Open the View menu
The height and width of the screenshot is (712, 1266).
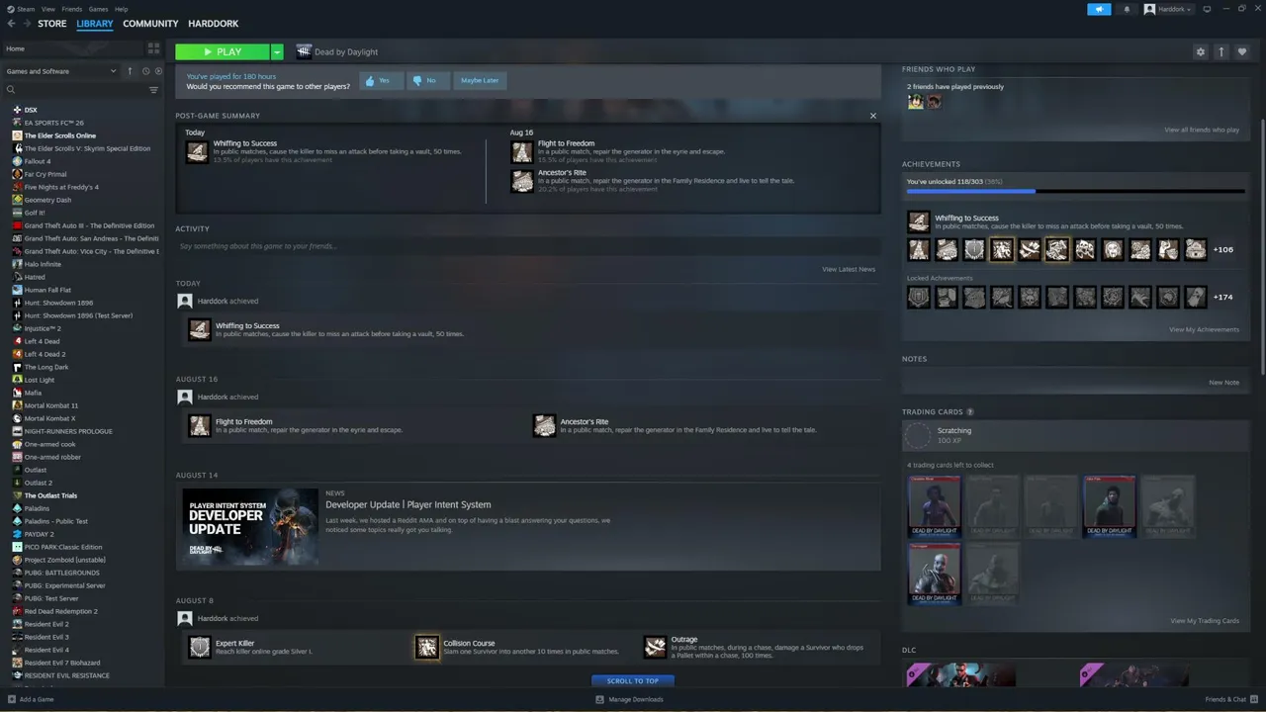pos(48,9)
